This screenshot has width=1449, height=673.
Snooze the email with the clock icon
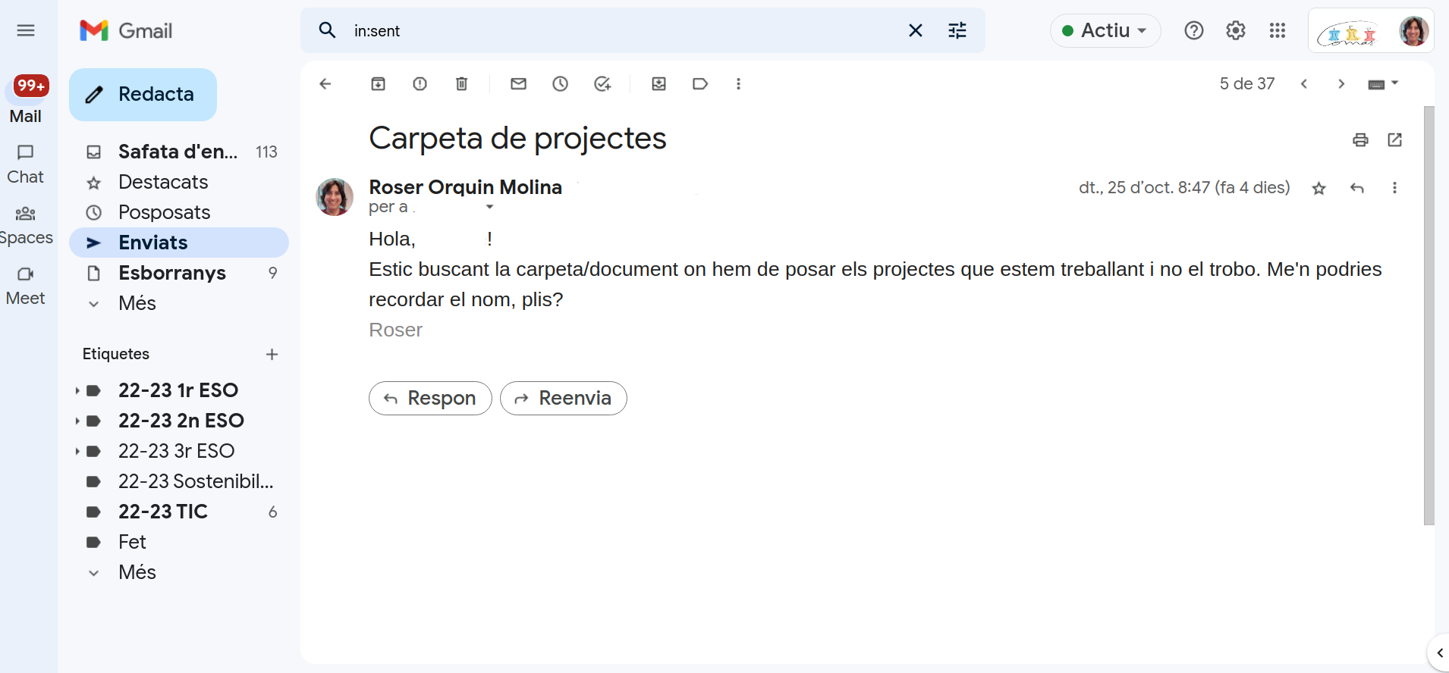click(x=560, y=84)
